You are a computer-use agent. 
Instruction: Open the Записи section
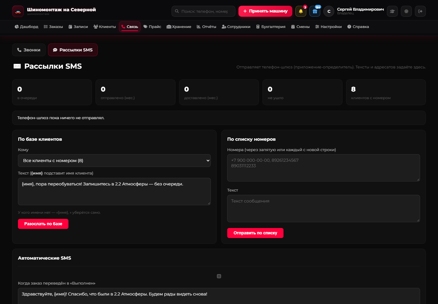[78, 27]
